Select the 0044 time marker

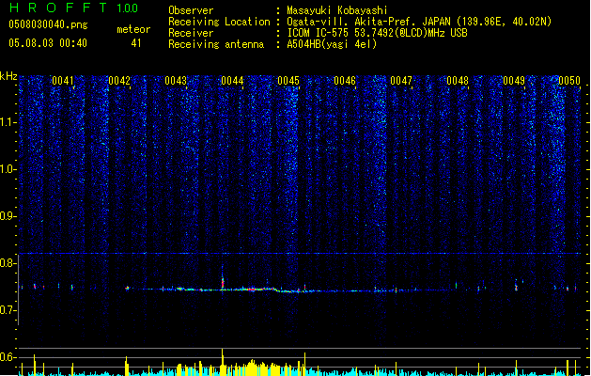[232, 81]
